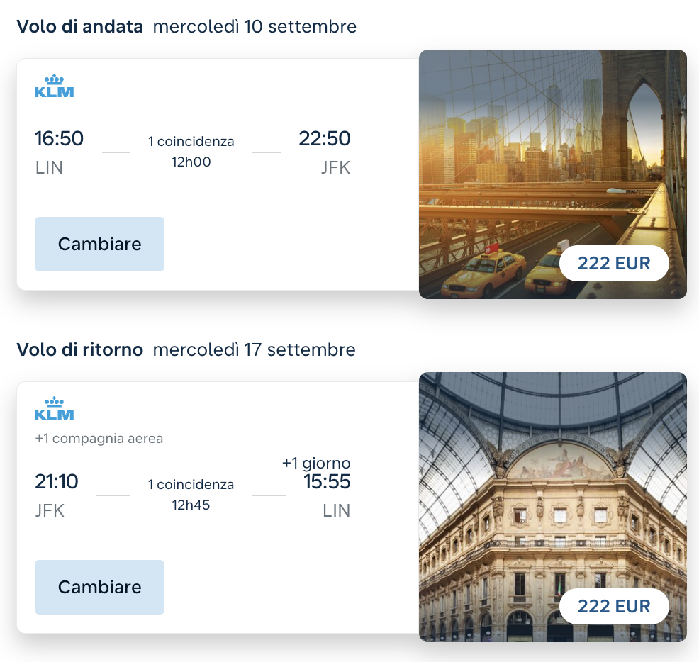Click the 12h00 outbound duration

(191, 162)
